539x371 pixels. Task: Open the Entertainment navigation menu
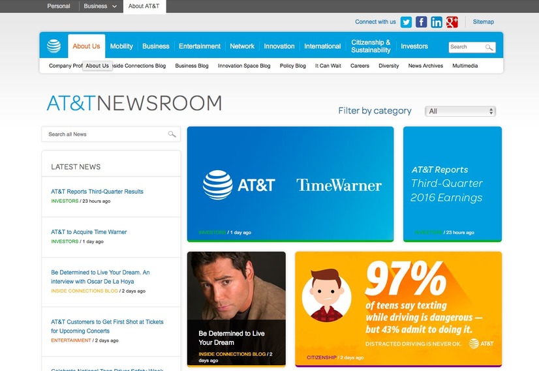point(200,46)
